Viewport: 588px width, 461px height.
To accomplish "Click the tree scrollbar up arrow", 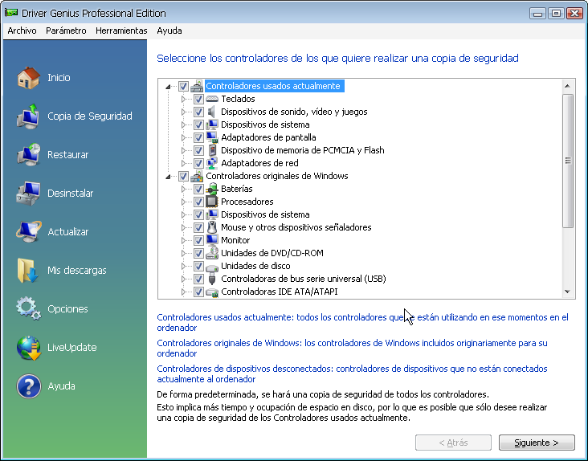I will 568,86.
